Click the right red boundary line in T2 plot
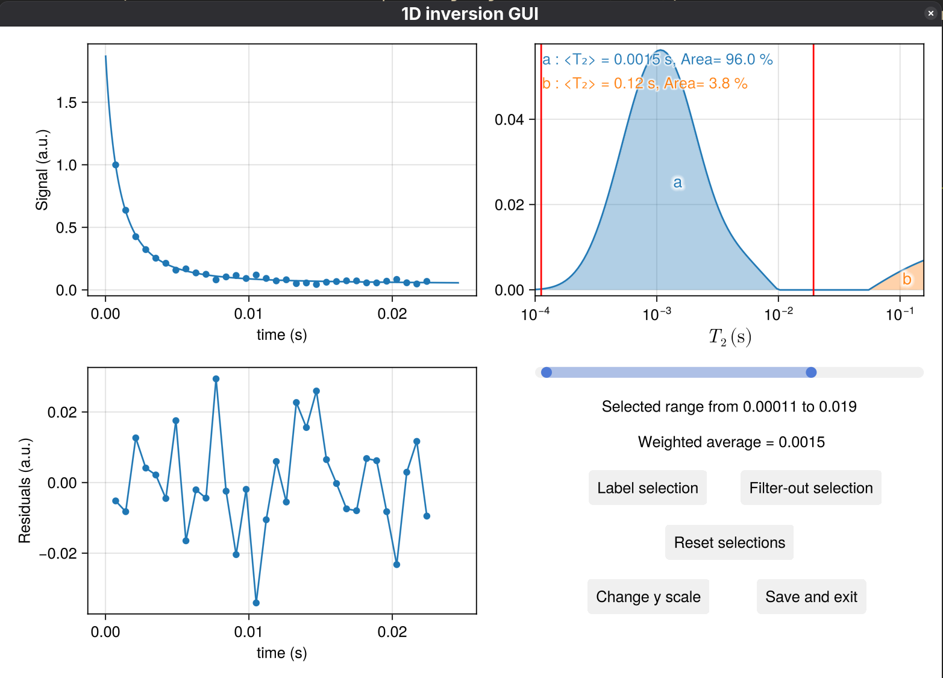 (x=813, y=181)
